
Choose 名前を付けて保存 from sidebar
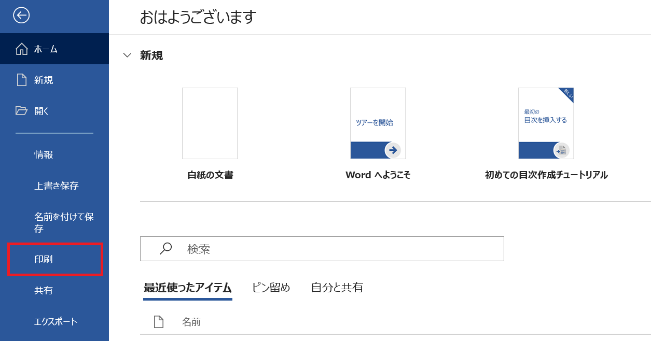63,222
